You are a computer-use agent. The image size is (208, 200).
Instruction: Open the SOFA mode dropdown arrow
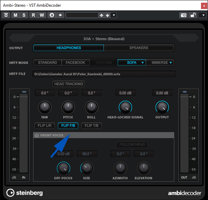coord(142,63)
